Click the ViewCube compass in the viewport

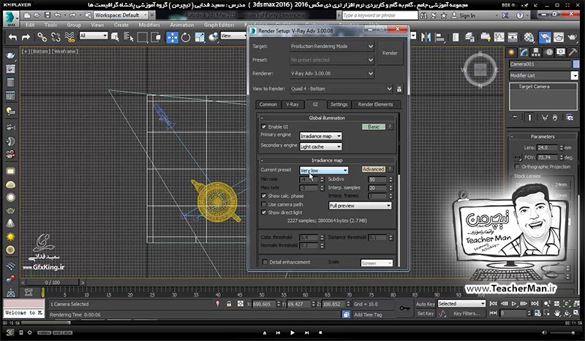[480, 69]
